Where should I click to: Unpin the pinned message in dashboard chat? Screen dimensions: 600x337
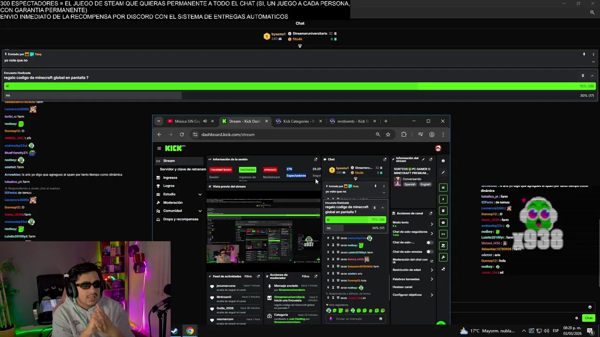[375, 186]
